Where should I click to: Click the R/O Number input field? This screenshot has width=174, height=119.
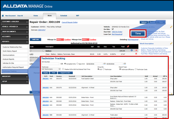[x=50, y=64]
